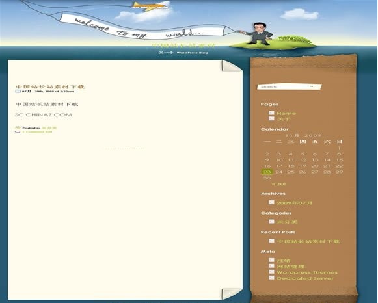
Task: Open the 1 Comment link
Action: click(x=34, y=132)
